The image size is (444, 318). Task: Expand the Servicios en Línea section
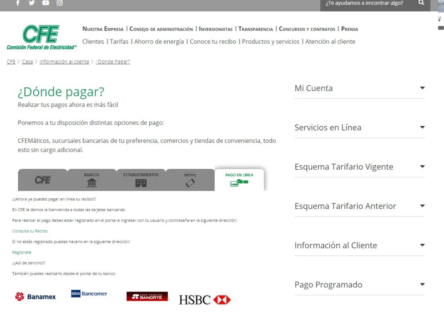tap(359, 128)
